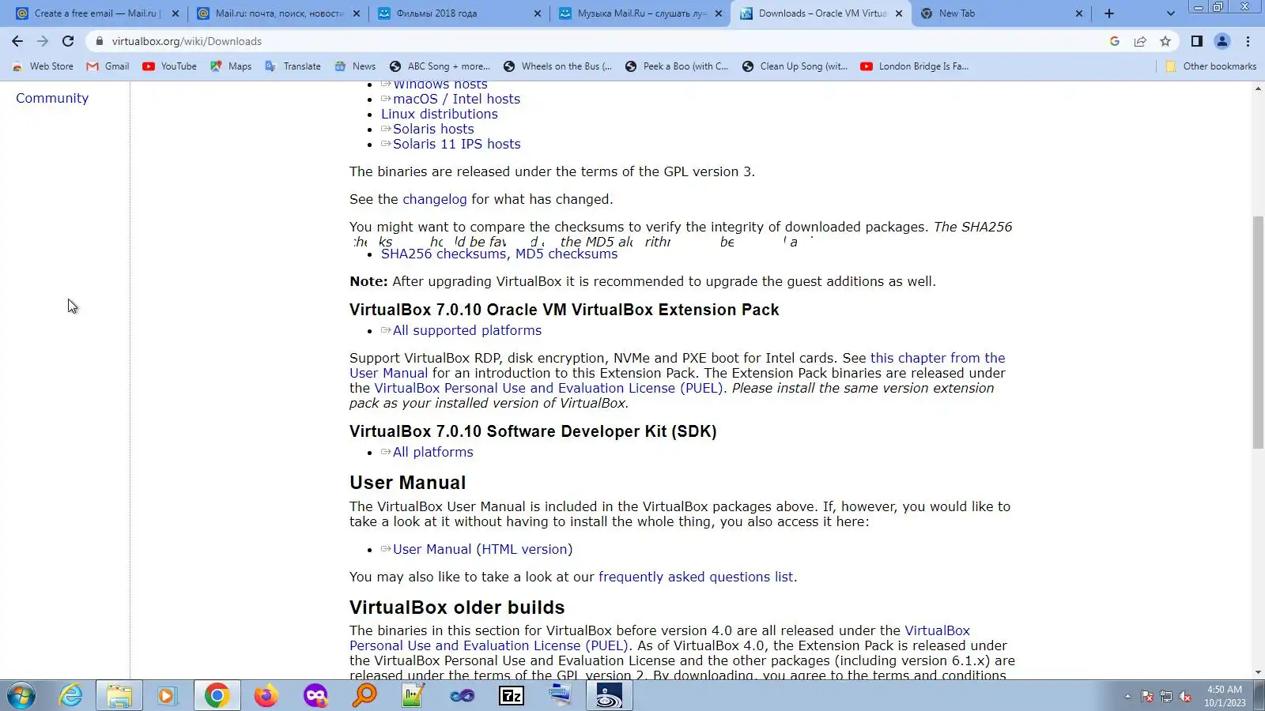The width and height of the screenshot is (1265, 711).
Task: Click the Solaris 11 IPS hosts link
Action: 456,144
